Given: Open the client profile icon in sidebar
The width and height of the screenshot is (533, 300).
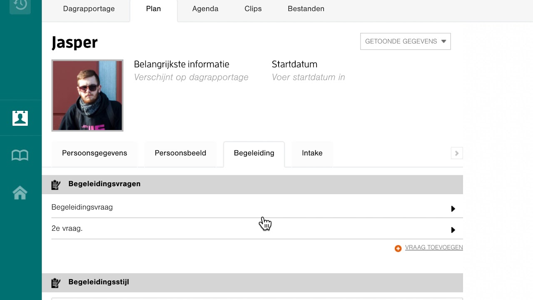Looking at the screenshot, I should tap(20, 118).
